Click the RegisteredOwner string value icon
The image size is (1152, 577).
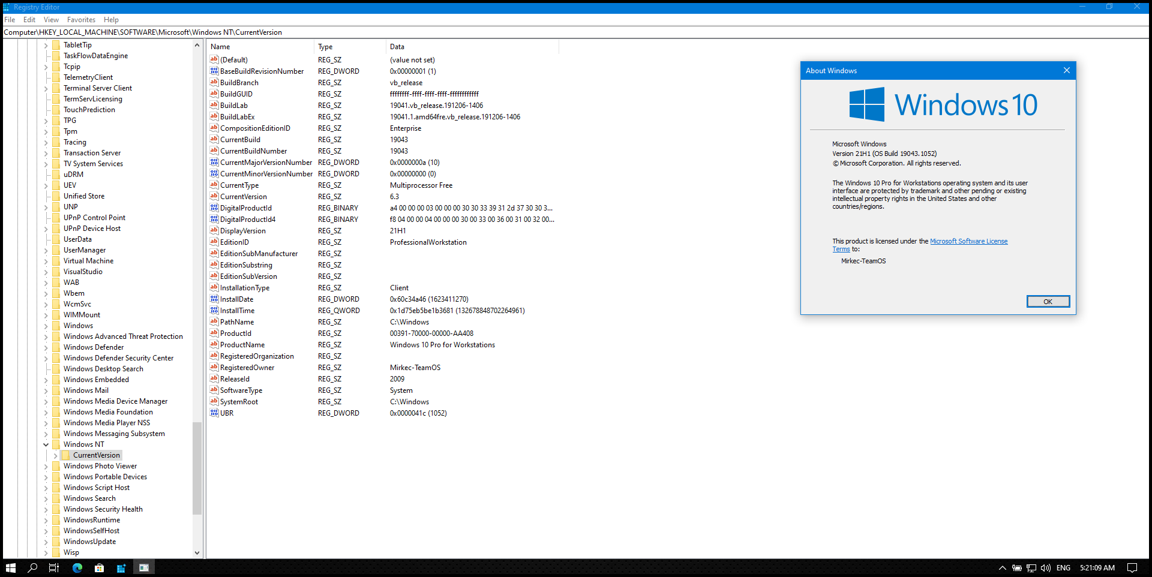pyautogui.click(x=214, y=367)
